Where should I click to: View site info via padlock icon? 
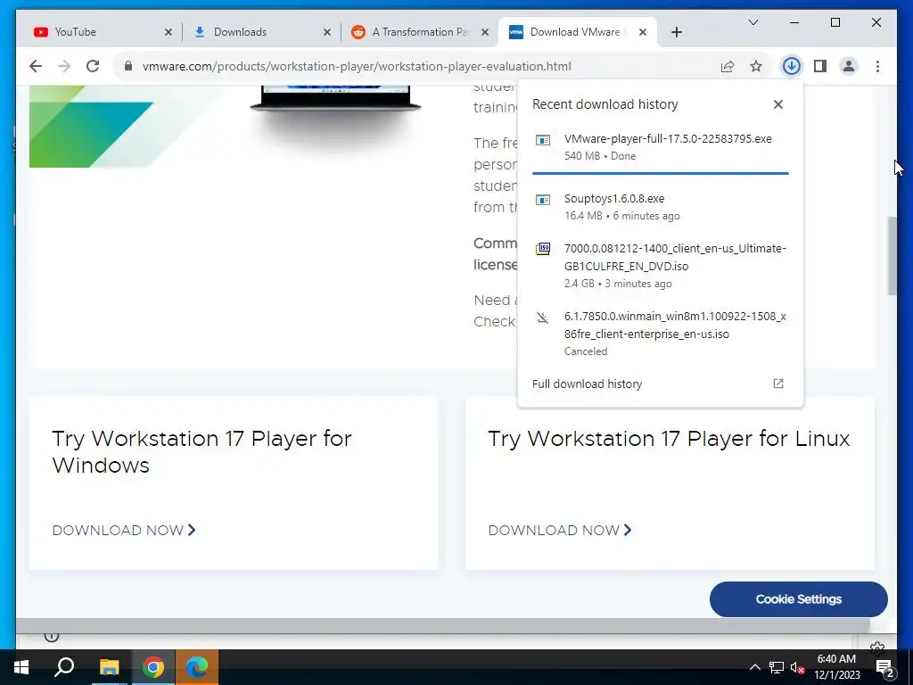coord(128,66)
